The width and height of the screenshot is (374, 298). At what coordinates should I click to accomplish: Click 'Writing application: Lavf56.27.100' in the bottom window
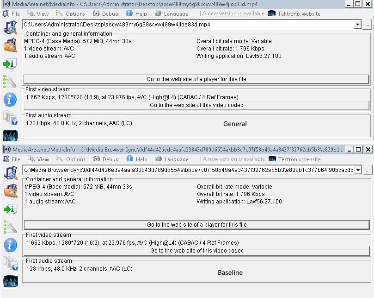point(239,202)
